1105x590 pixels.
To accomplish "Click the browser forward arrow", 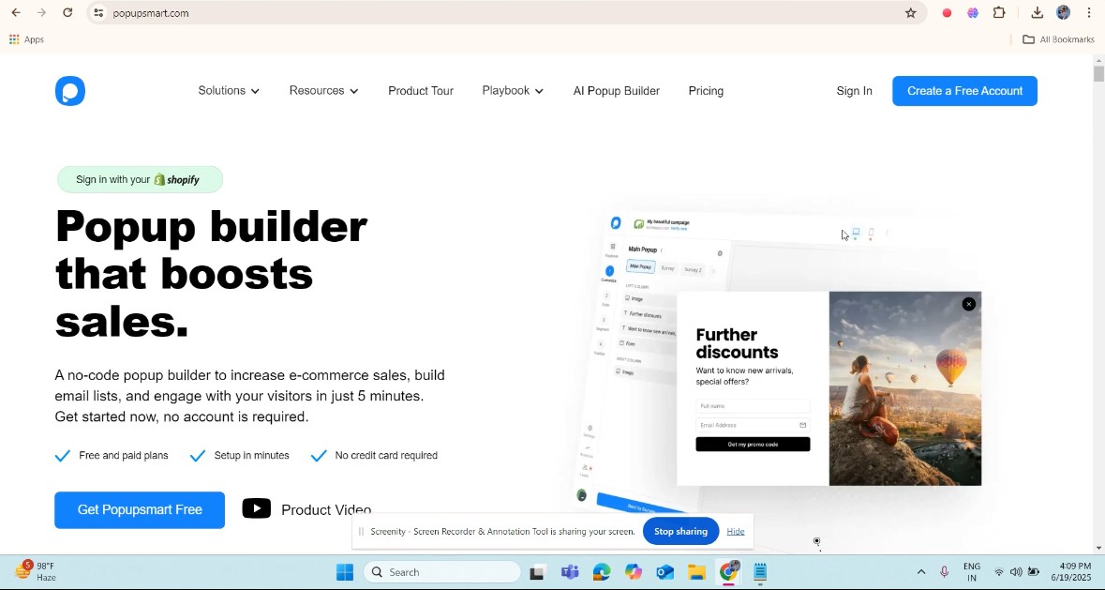I will coord(41,13).
